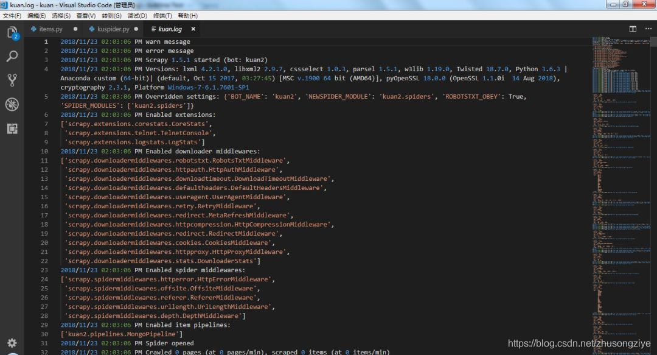
Task: Click unsaved dot on kuspider.py tab
Action: (136, 29)
